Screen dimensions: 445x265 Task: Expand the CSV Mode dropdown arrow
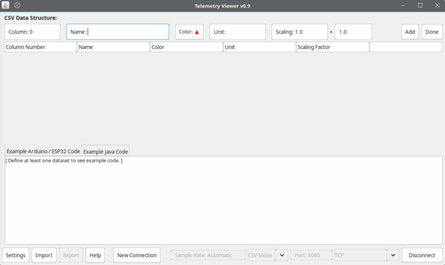click(282, 255)
